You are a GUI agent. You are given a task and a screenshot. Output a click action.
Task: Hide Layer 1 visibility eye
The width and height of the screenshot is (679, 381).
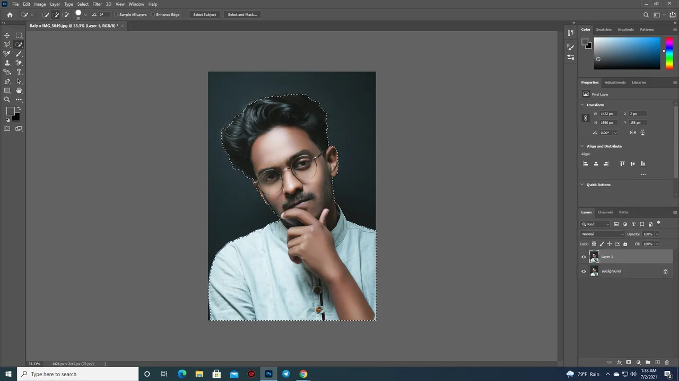pyautogui.click(x=584, y=257)
